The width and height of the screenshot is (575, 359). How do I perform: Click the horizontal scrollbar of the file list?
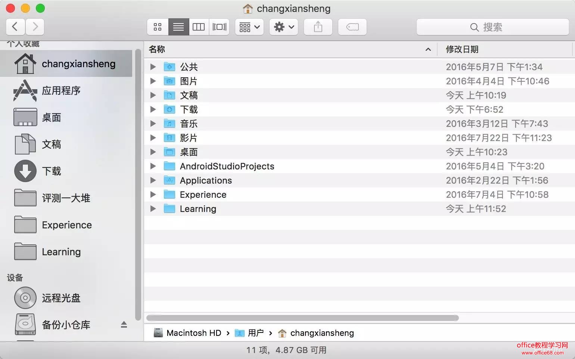tap(302, 318)
